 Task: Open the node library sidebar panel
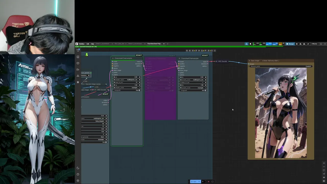coord(78,57)
